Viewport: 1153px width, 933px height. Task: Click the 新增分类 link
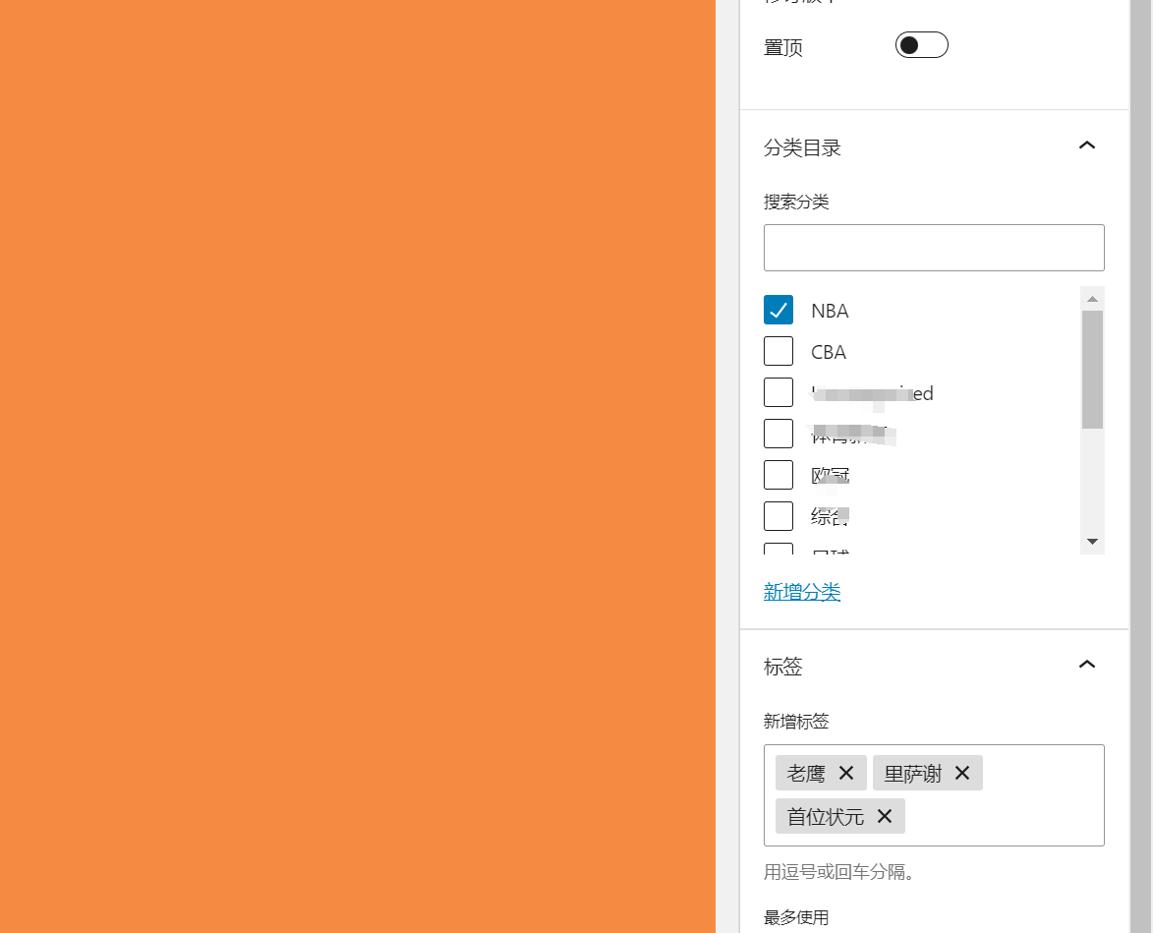point(802,593)
